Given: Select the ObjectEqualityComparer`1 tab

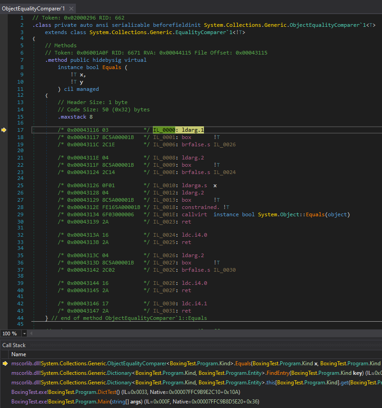Looking at the screenshot, I should tap(33, 9).
